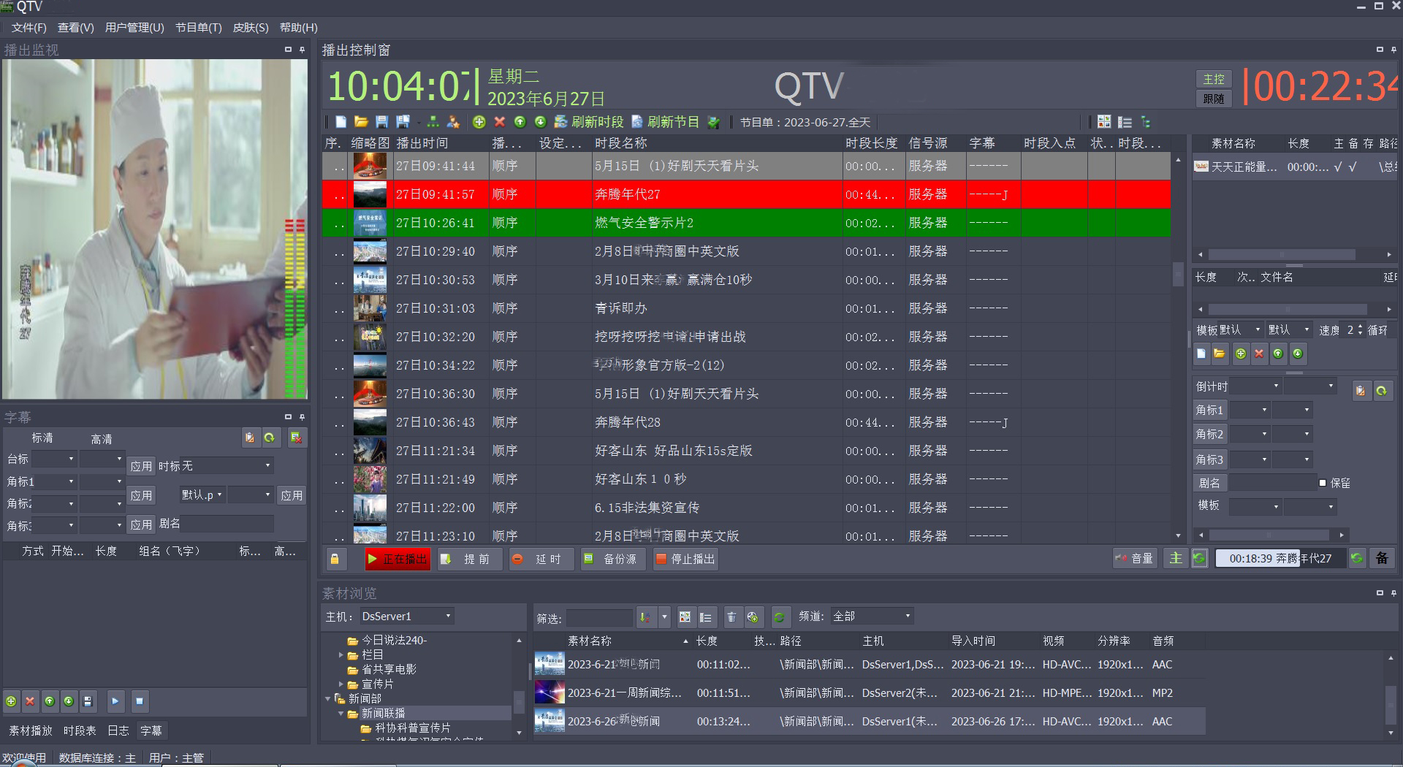Switch to the 时段表 tab

pyautogui.click(x=80, y=730)
